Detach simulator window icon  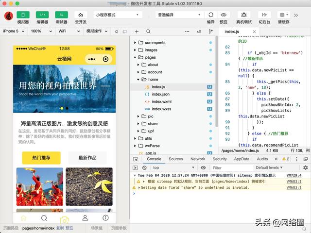pyautogui.click(x=125, y=32)
